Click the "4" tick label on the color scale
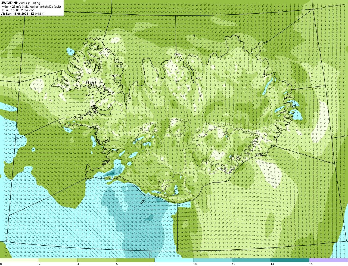Image resolution: width=348 pixels, height=266 pixels. [78, 264]
